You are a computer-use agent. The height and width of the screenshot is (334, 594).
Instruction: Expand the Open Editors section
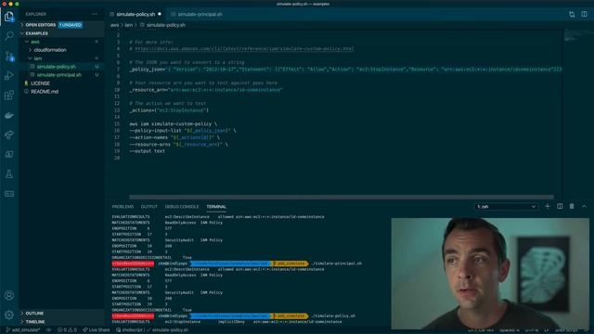tap(41, 25)
